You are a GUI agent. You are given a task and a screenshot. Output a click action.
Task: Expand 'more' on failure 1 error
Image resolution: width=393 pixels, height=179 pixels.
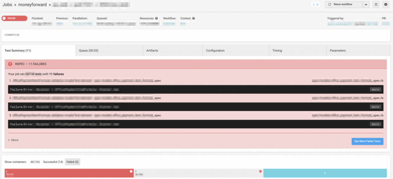(x=375, y=89)
